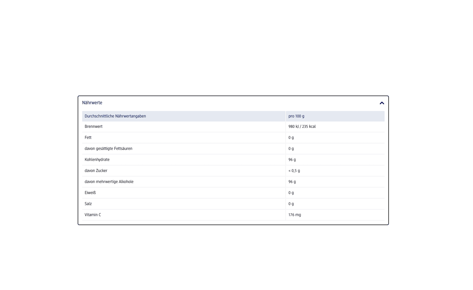Select the Kohlenhydrate row label
The width and height of the screenshot is (473, 290).
tap(97, 160)
